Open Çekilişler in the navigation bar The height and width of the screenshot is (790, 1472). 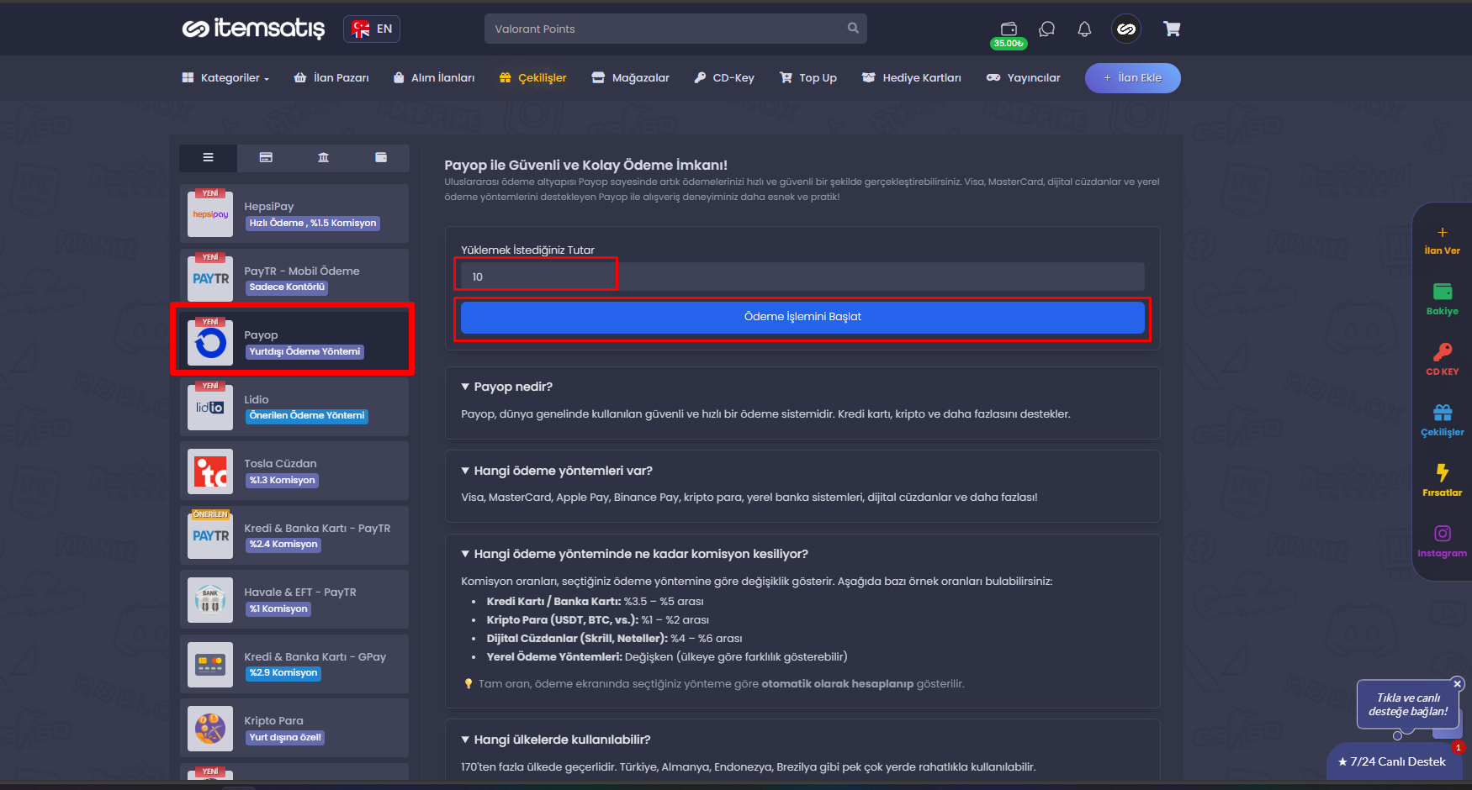pyautogui.click(x=532, y=78)
